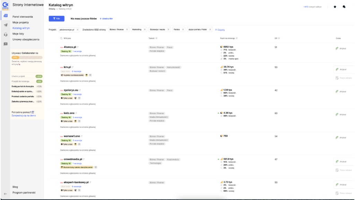Open the headset support sidebar icon

6,34
